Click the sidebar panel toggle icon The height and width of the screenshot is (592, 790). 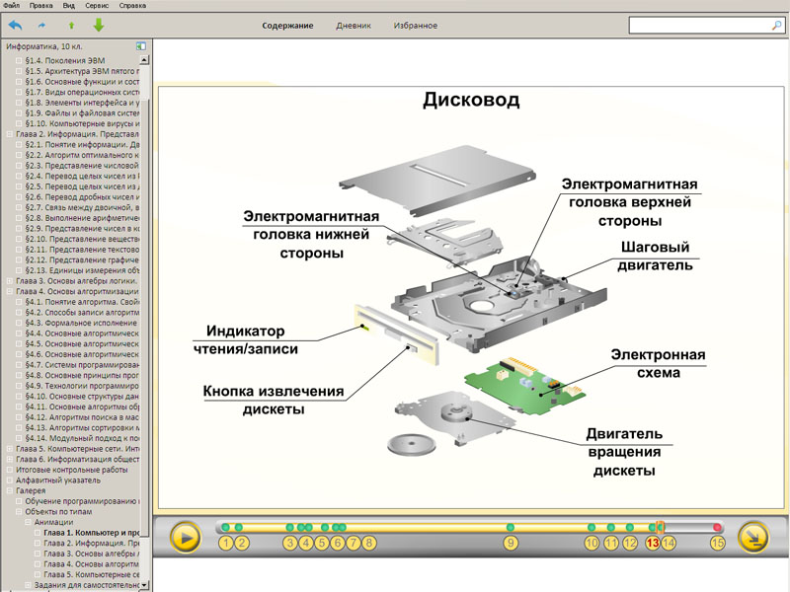click(x=141, y=46)
